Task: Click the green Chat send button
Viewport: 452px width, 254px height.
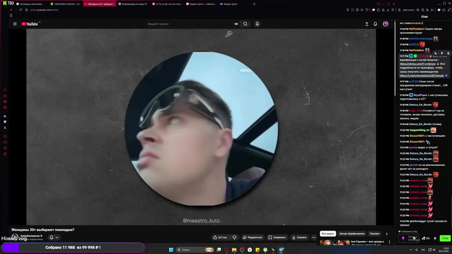Action: (x=445, y=238)
